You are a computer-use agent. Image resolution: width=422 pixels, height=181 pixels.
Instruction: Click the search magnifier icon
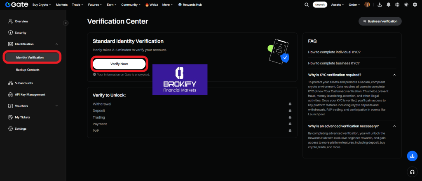pos(306,5)
